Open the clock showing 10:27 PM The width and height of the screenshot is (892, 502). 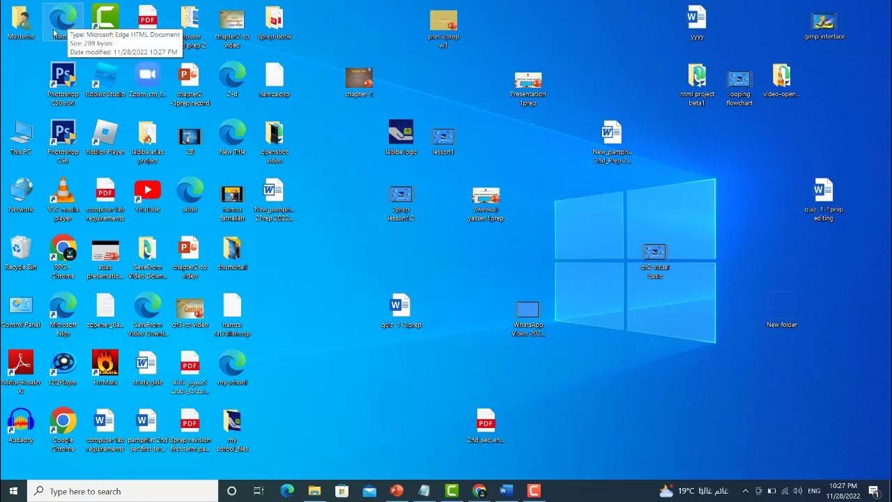(843, 491)
